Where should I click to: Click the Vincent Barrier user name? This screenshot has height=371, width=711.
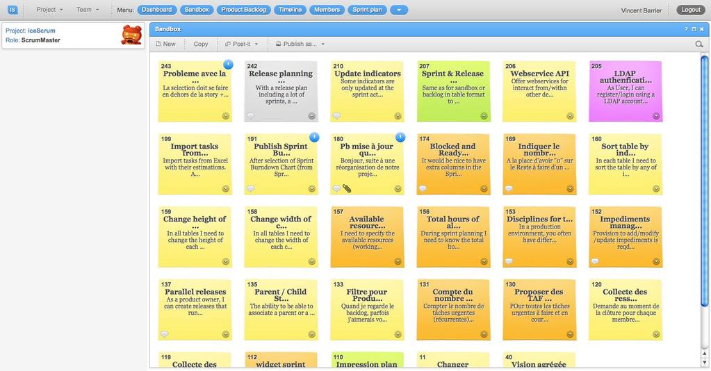point(641,10)
